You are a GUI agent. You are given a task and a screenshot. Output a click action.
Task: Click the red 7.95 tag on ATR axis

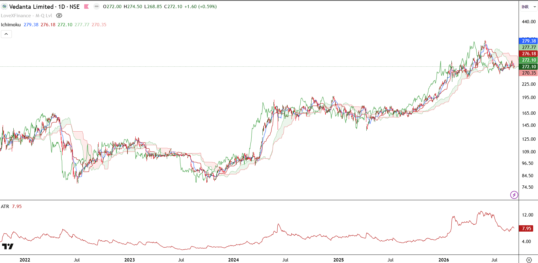[x=526, y=229]
